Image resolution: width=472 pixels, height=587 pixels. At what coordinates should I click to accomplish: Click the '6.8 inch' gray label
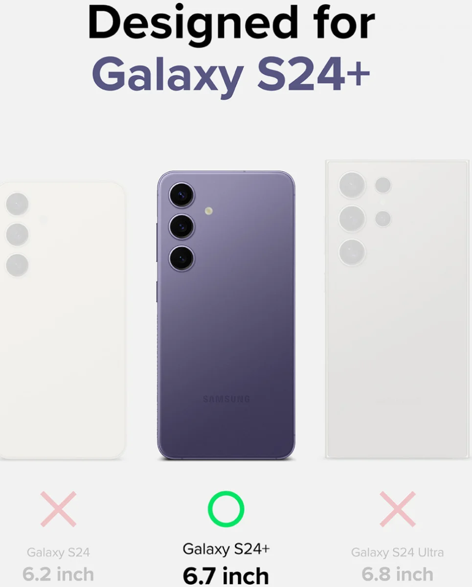coord(397,574)
